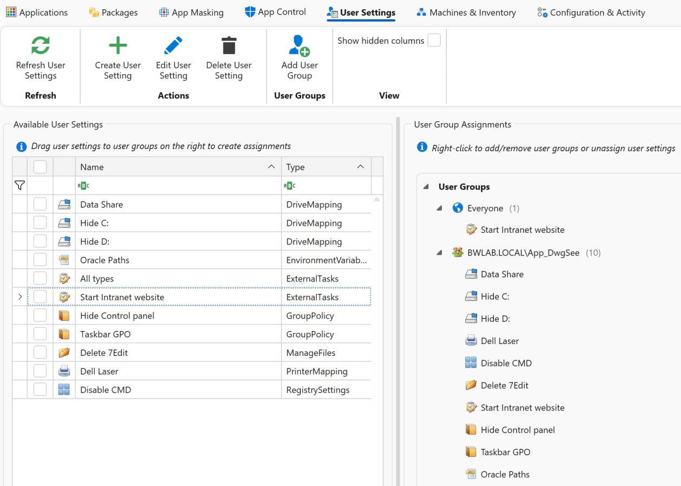The height and width of the screenshot is (486, 681).
Task: Enable the Show hidden columns checkbox
Action: [x=434, y=40]
